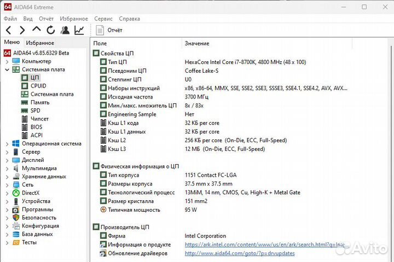Viewport: 394px width, 262px height.
Task: Click the Отчёт report button
Action: pyautogui.click(x=109, y=31)
